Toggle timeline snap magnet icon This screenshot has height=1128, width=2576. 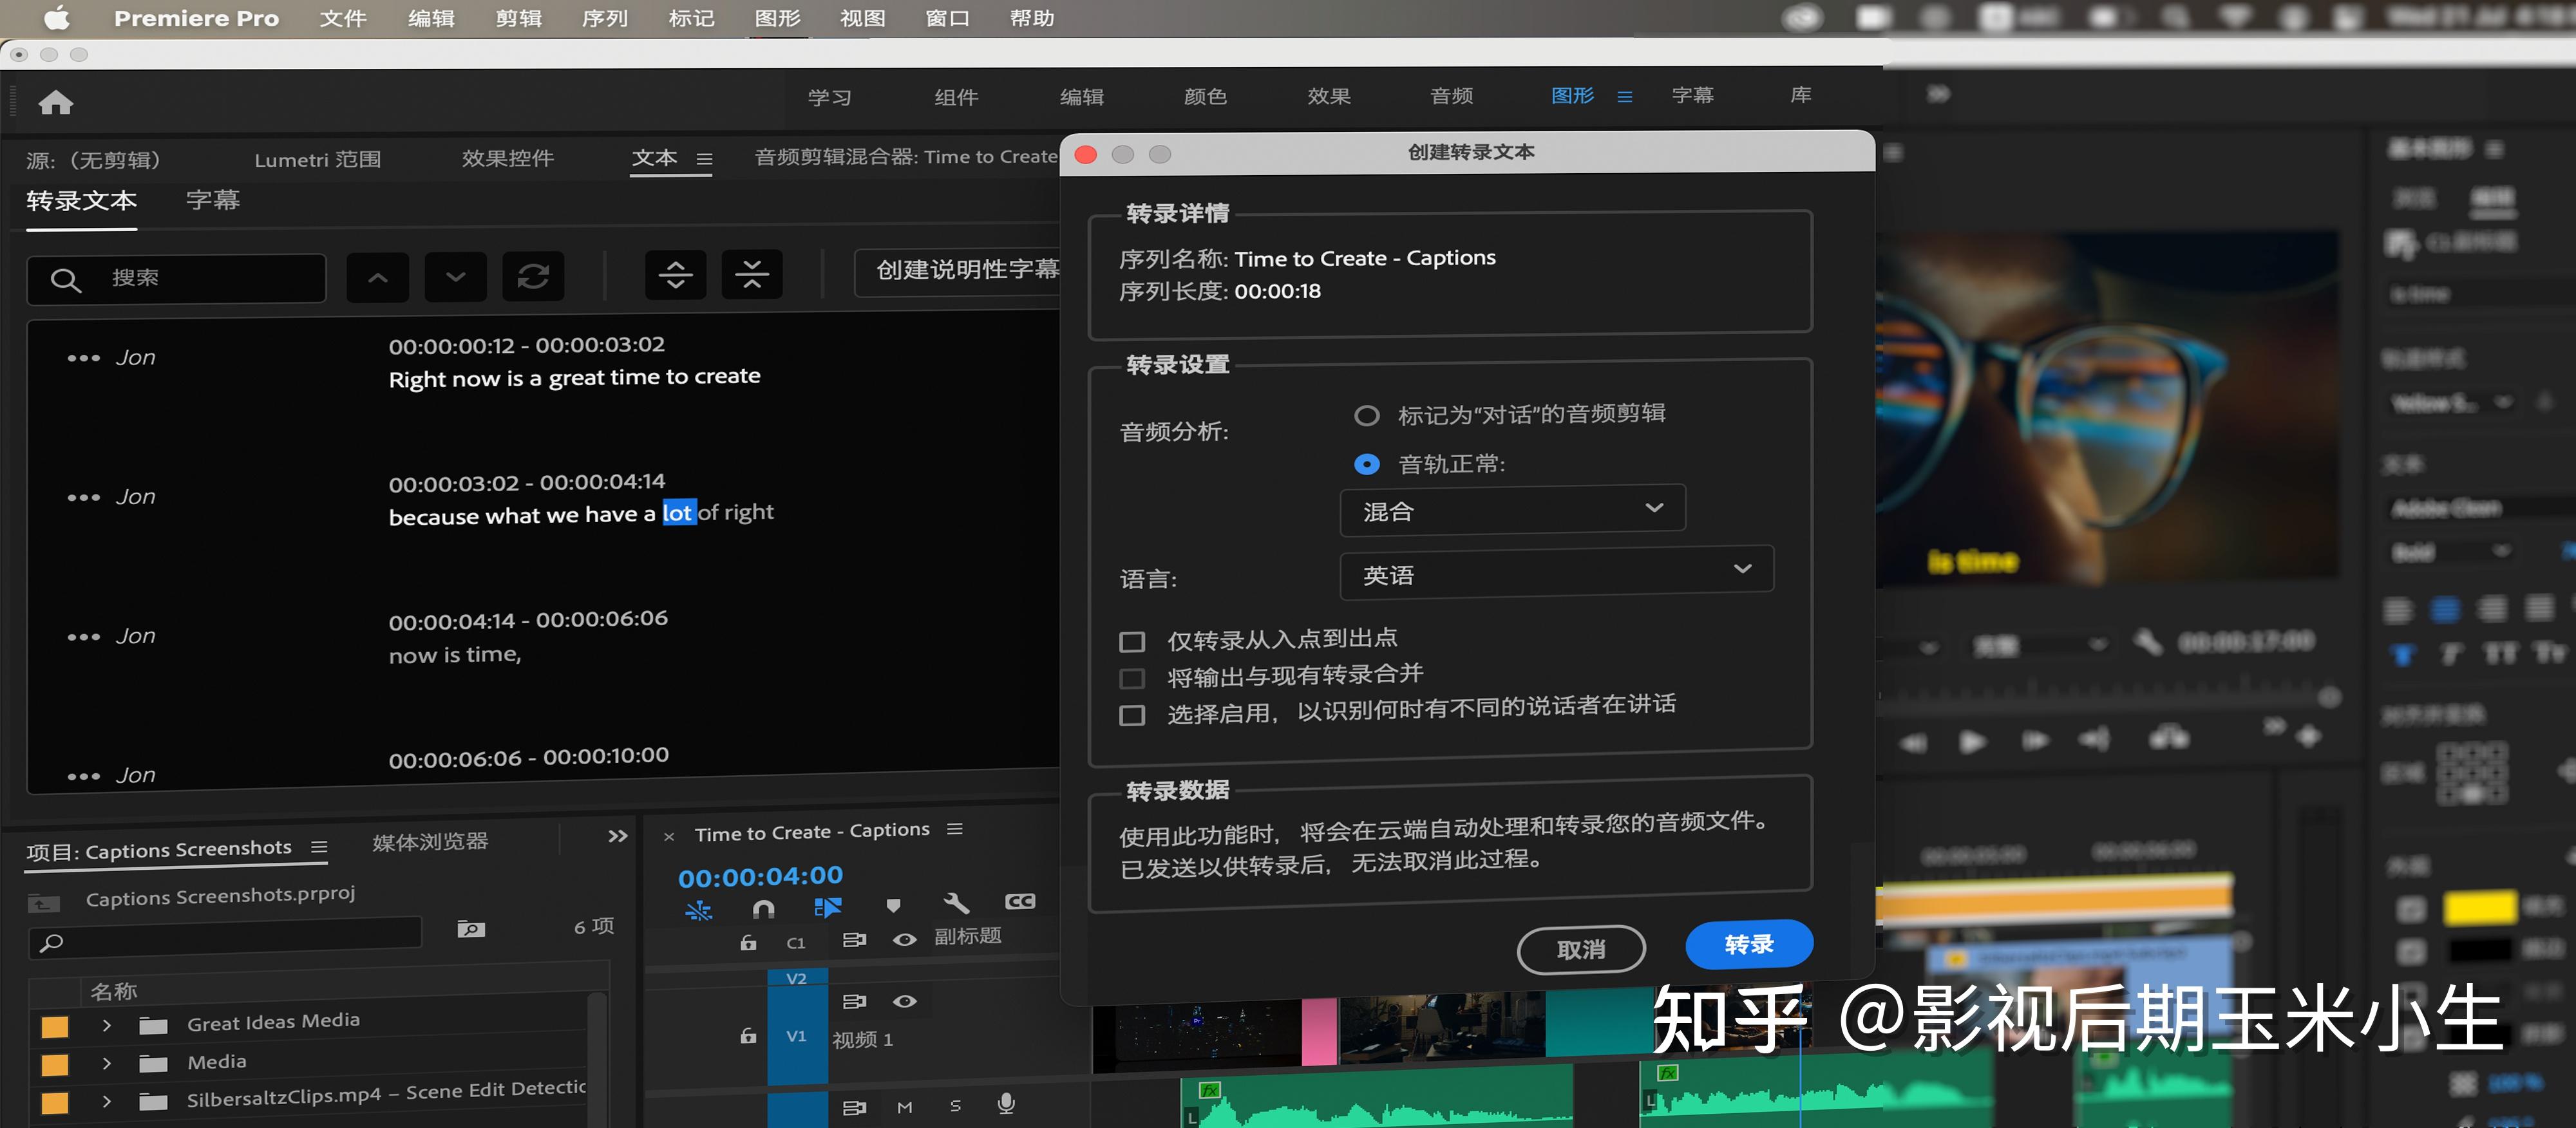pos(763,908)
